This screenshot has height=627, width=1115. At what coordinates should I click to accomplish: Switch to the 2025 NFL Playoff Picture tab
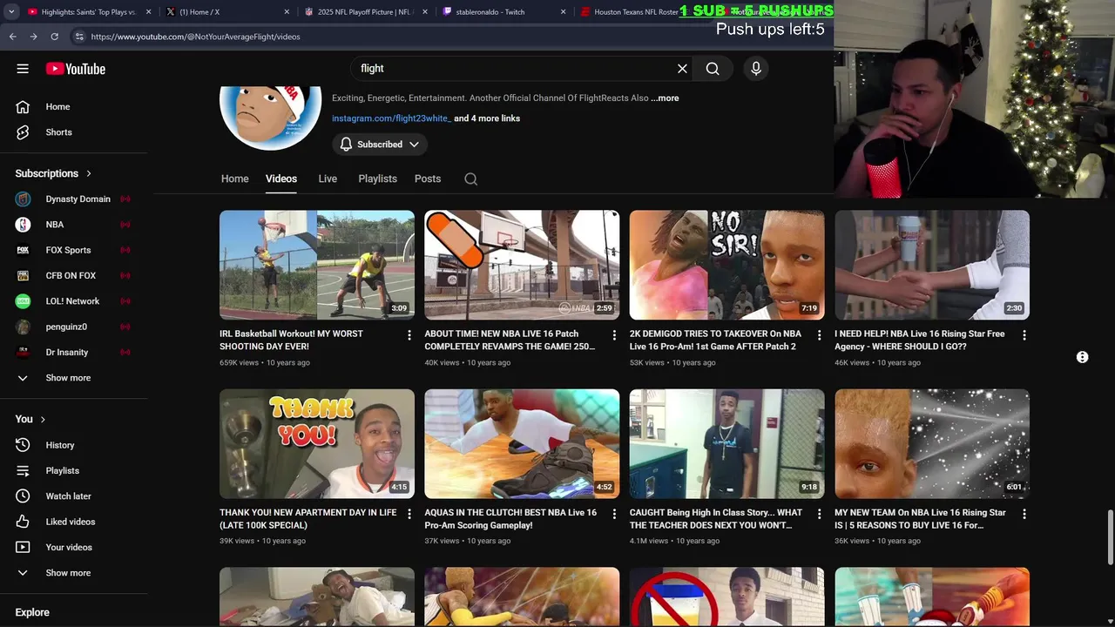[x=366, y=12]
